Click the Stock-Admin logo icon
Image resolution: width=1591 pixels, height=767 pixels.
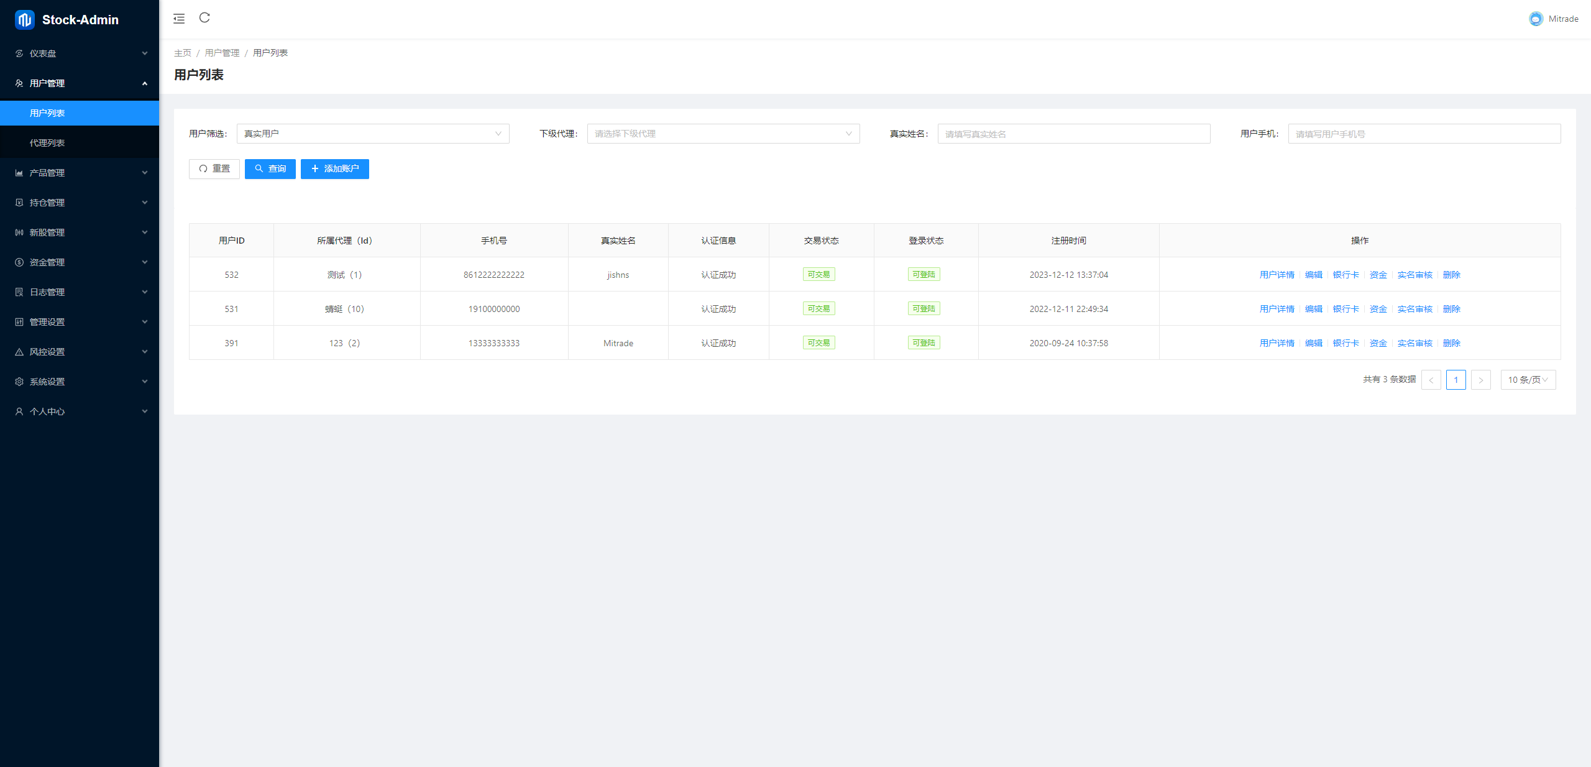[25, 20]
